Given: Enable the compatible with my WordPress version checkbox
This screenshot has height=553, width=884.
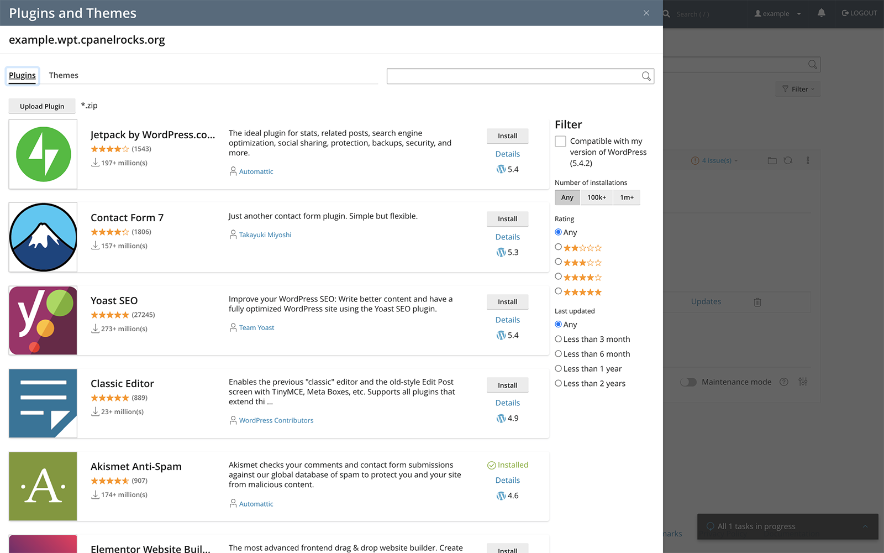Looking at the screenshot, I should tap(560, 142).
